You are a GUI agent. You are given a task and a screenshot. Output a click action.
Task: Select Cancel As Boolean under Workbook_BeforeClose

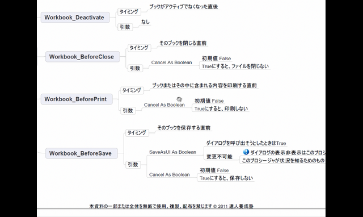[x=171, y=62]
